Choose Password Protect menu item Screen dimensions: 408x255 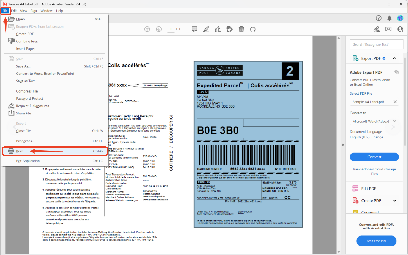(x=55, y=98)
